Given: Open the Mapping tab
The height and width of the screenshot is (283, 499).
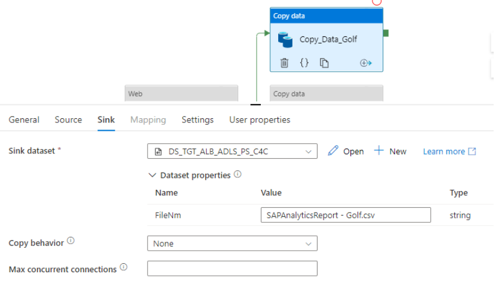Looking at the screenshot, I should tap(148, 119).
